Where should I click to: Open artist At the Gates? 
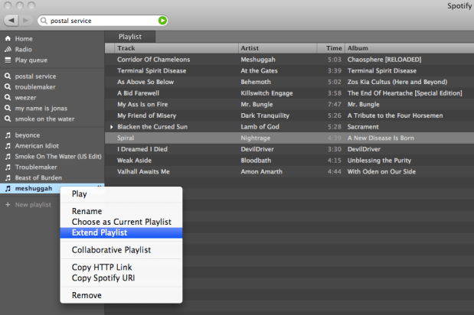[259, 71]
